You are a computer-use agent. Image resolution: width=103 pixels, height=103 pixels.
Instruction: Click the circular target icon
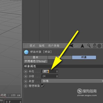click(x=99, y=46)
